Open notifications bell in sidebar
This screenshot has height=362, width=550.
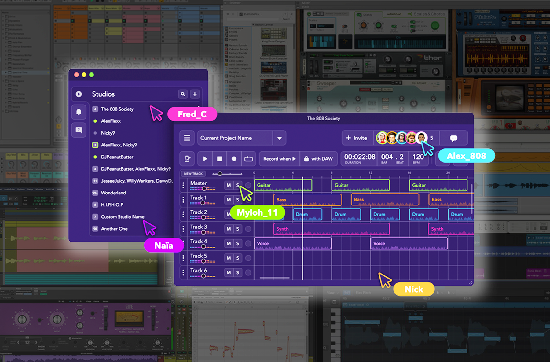point(79,112)
